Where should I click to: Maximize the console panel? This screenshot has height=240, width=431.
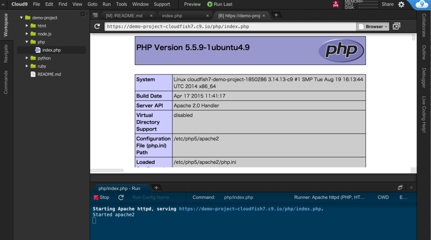(400, 187)
